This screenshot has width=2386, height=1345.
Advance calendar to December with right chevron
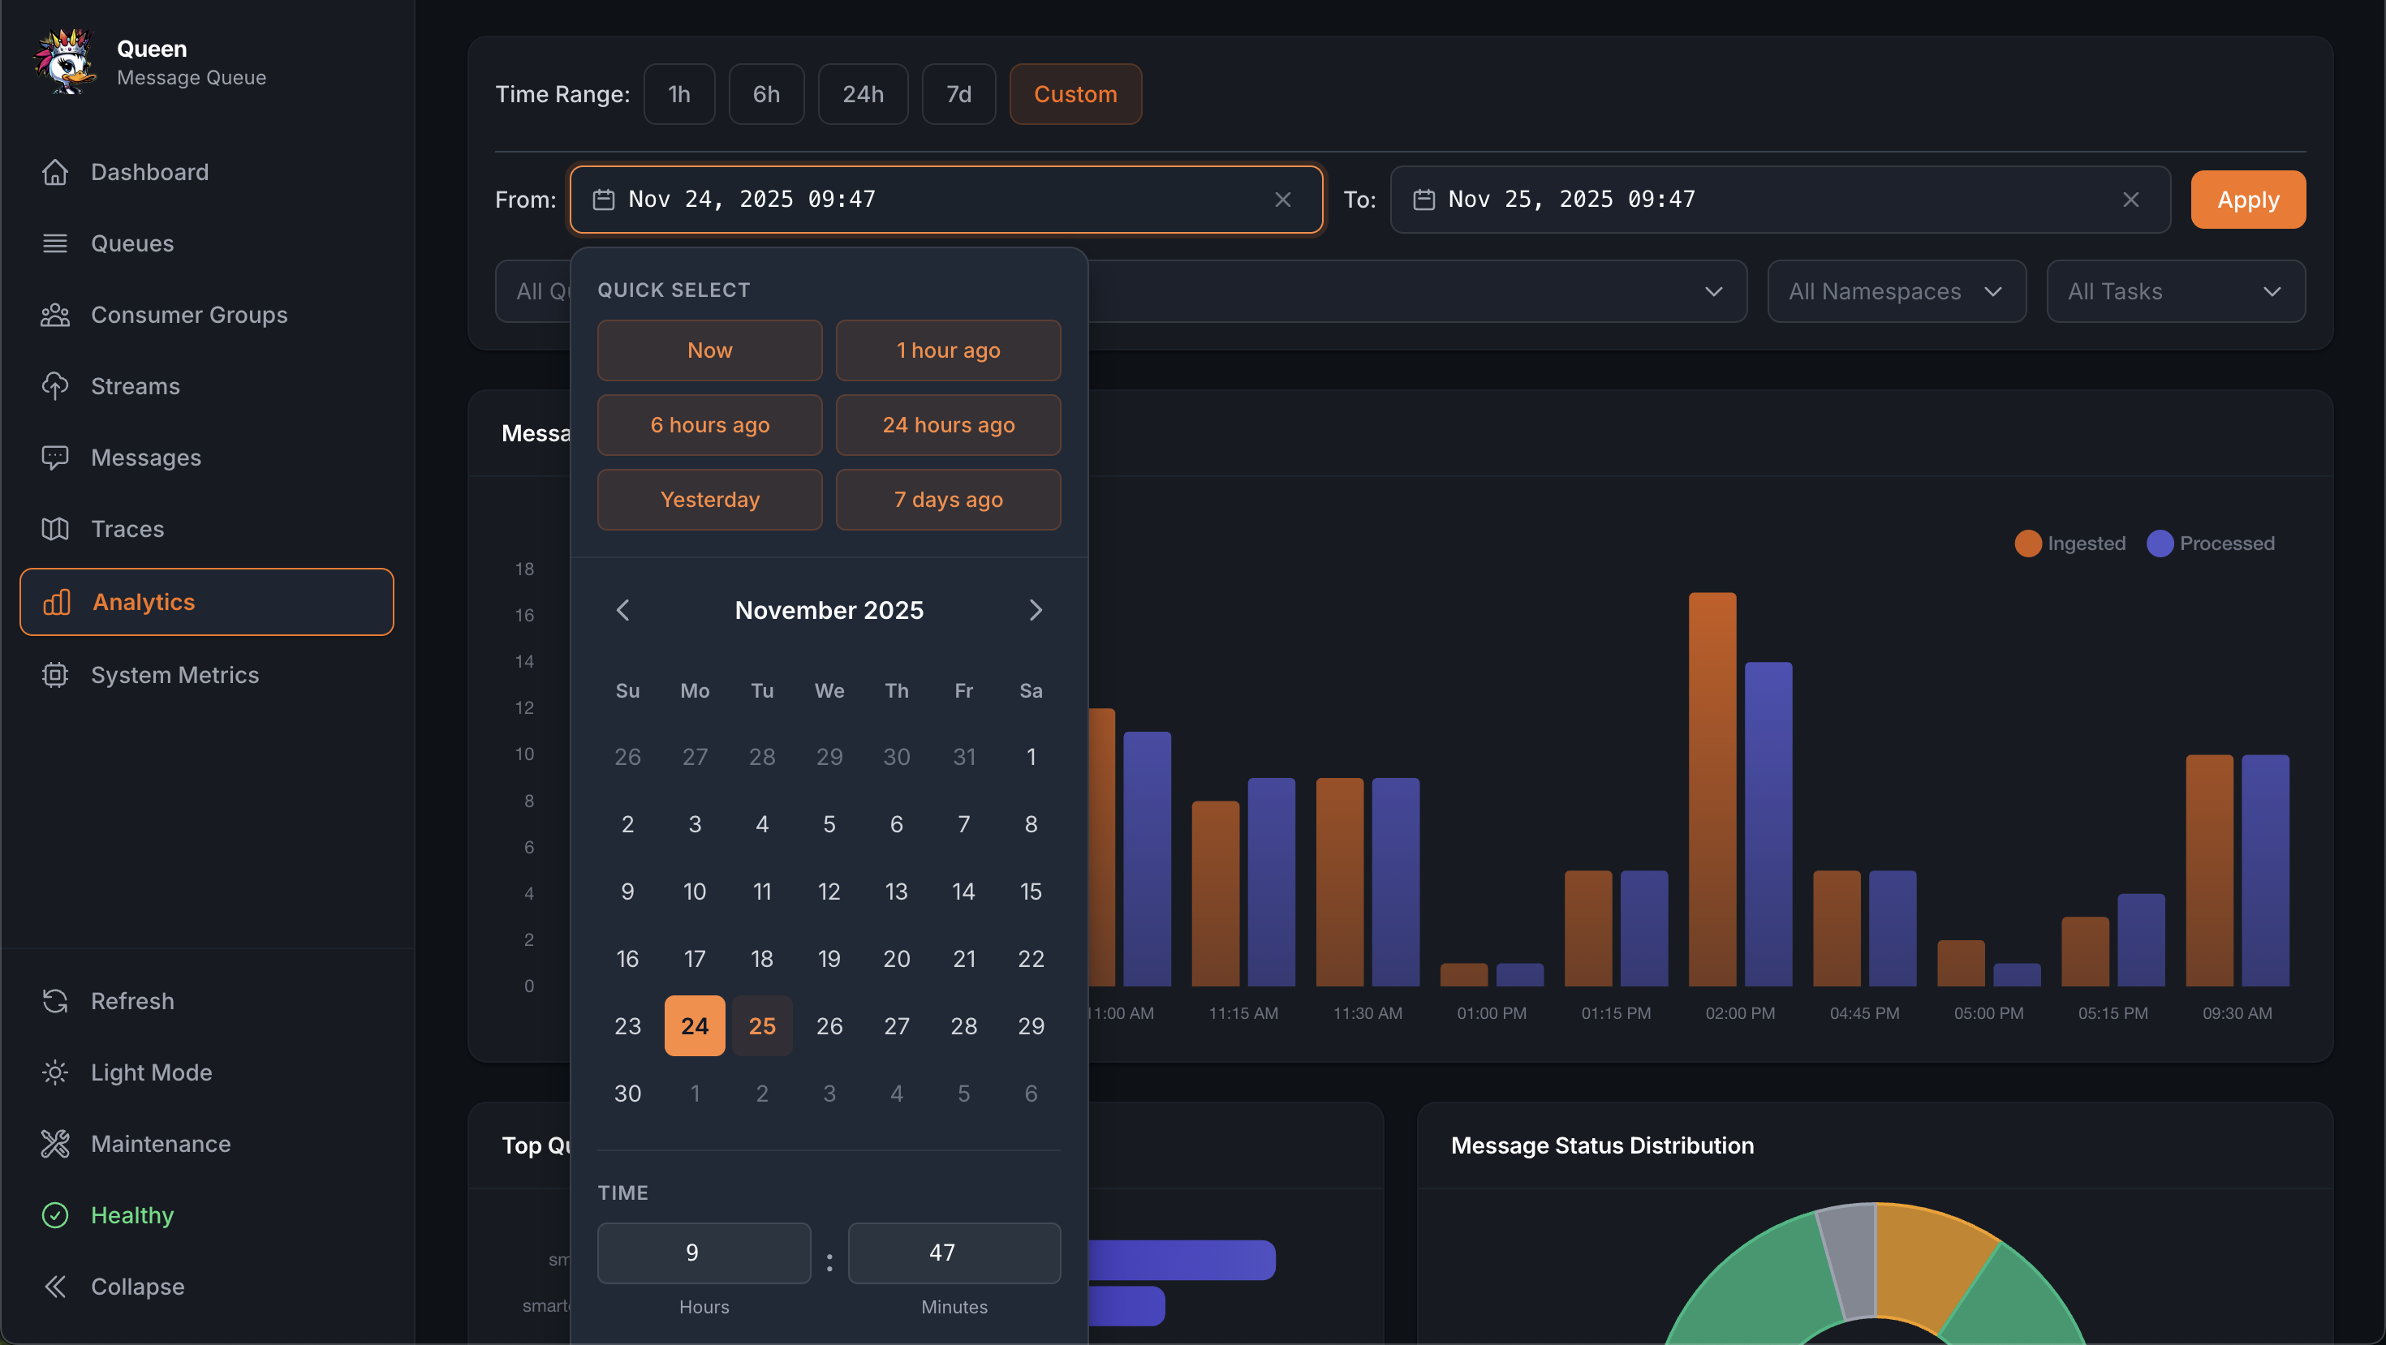coord(1035,609)
